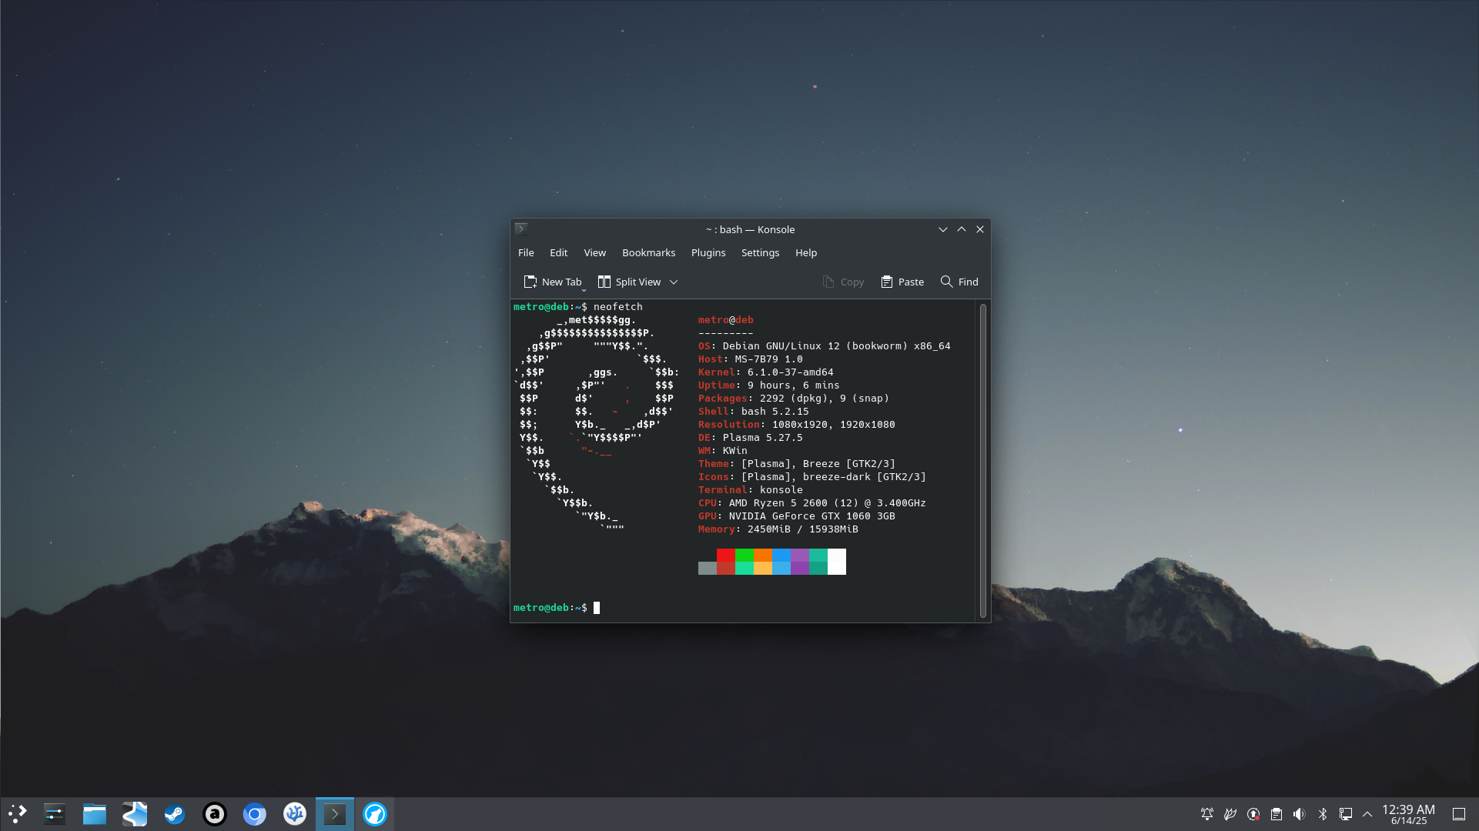Open the Dolphin file manager folder icon
Viewport: 1479px width, 831px height.
95,814
